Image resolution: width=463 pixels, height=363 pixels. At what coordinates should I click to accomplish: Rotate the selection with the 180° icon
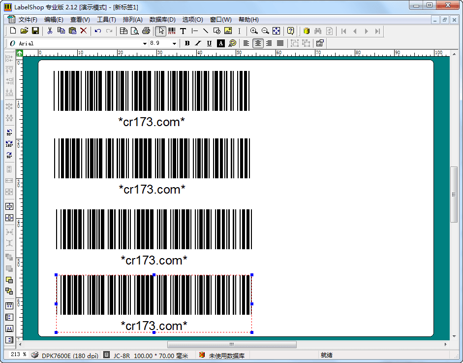9,144
